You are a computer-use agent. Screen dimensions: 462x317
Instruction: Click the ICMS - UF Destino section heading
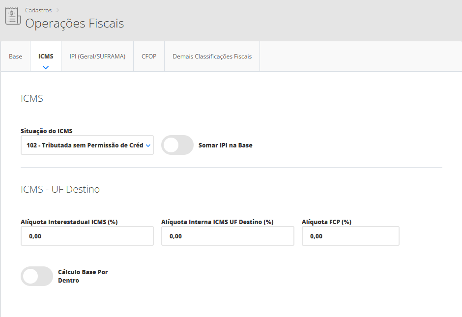pyautogui.click(x=60, y=189)
